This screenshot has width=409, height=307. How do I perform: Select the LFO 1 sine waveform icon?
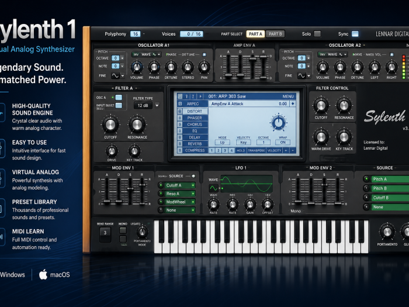(x=214, y=188)
